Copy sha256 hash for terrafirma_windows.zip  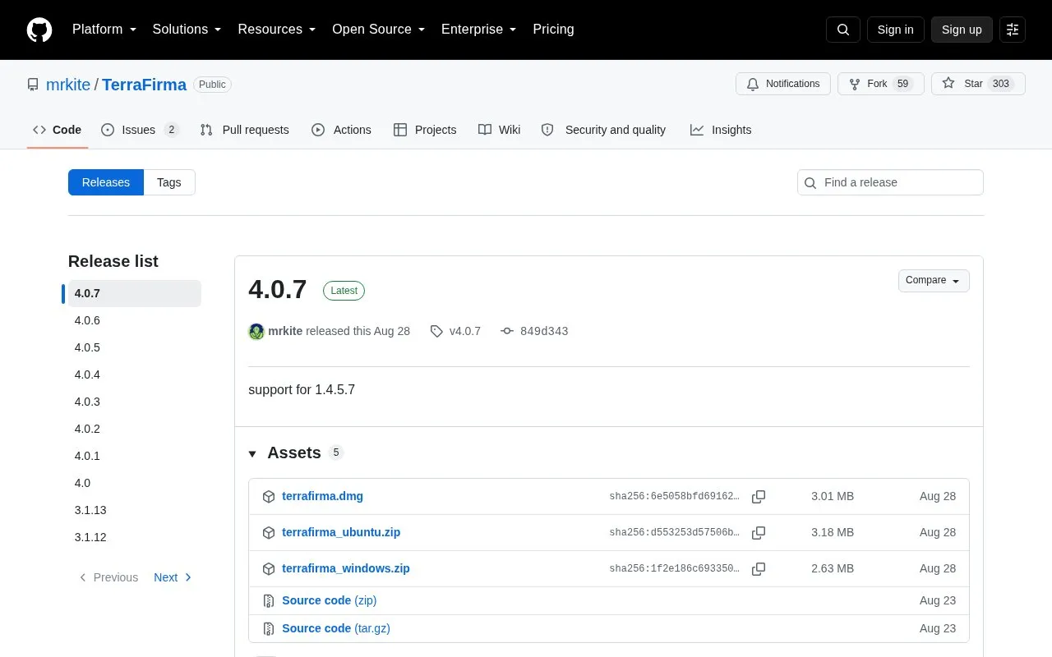click(759, 568)
